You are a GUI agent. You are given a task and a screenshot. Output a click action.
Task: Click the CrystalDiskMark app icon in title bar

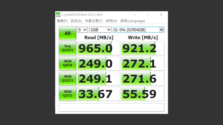pyautogui.click(x=58, y=14)
